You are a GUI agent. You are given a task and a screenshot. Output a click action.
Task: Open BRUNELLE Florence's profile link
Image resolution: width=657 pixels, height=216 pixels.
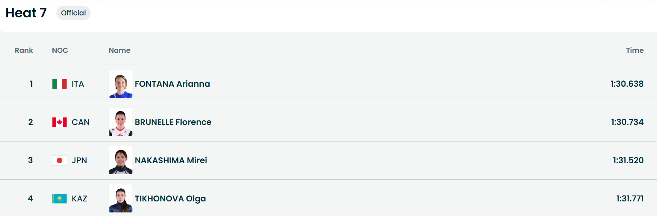[173, 122]
